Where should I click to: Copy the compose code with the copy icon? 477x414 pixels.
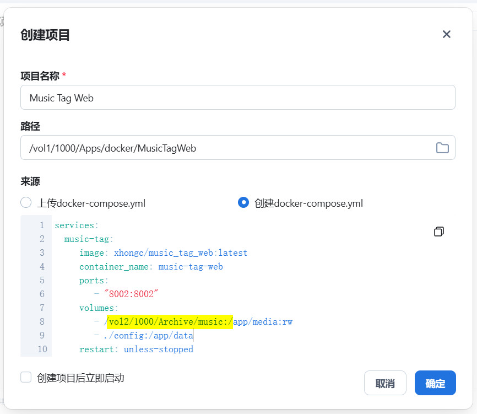tap(438, 232)
